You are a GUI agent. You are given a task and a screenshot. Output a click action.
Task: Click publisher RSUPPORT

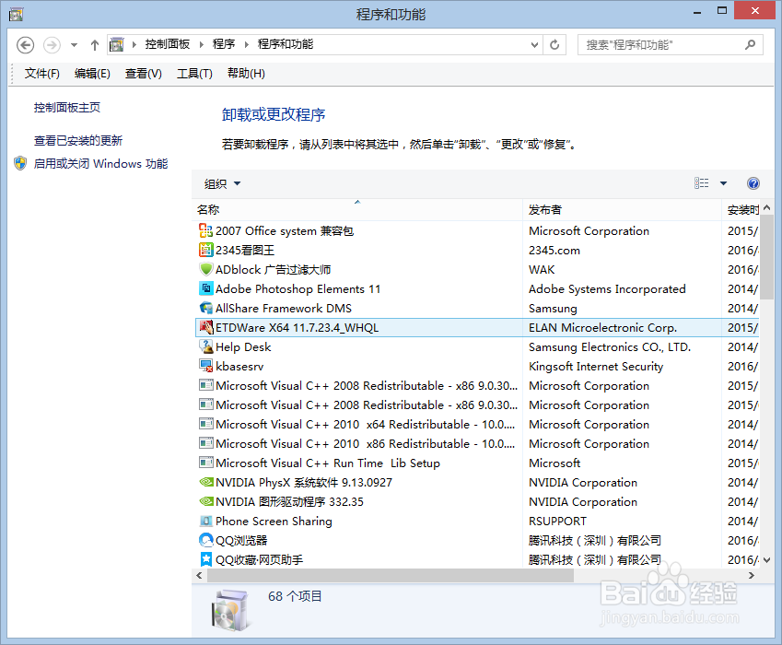click(557, 522)
